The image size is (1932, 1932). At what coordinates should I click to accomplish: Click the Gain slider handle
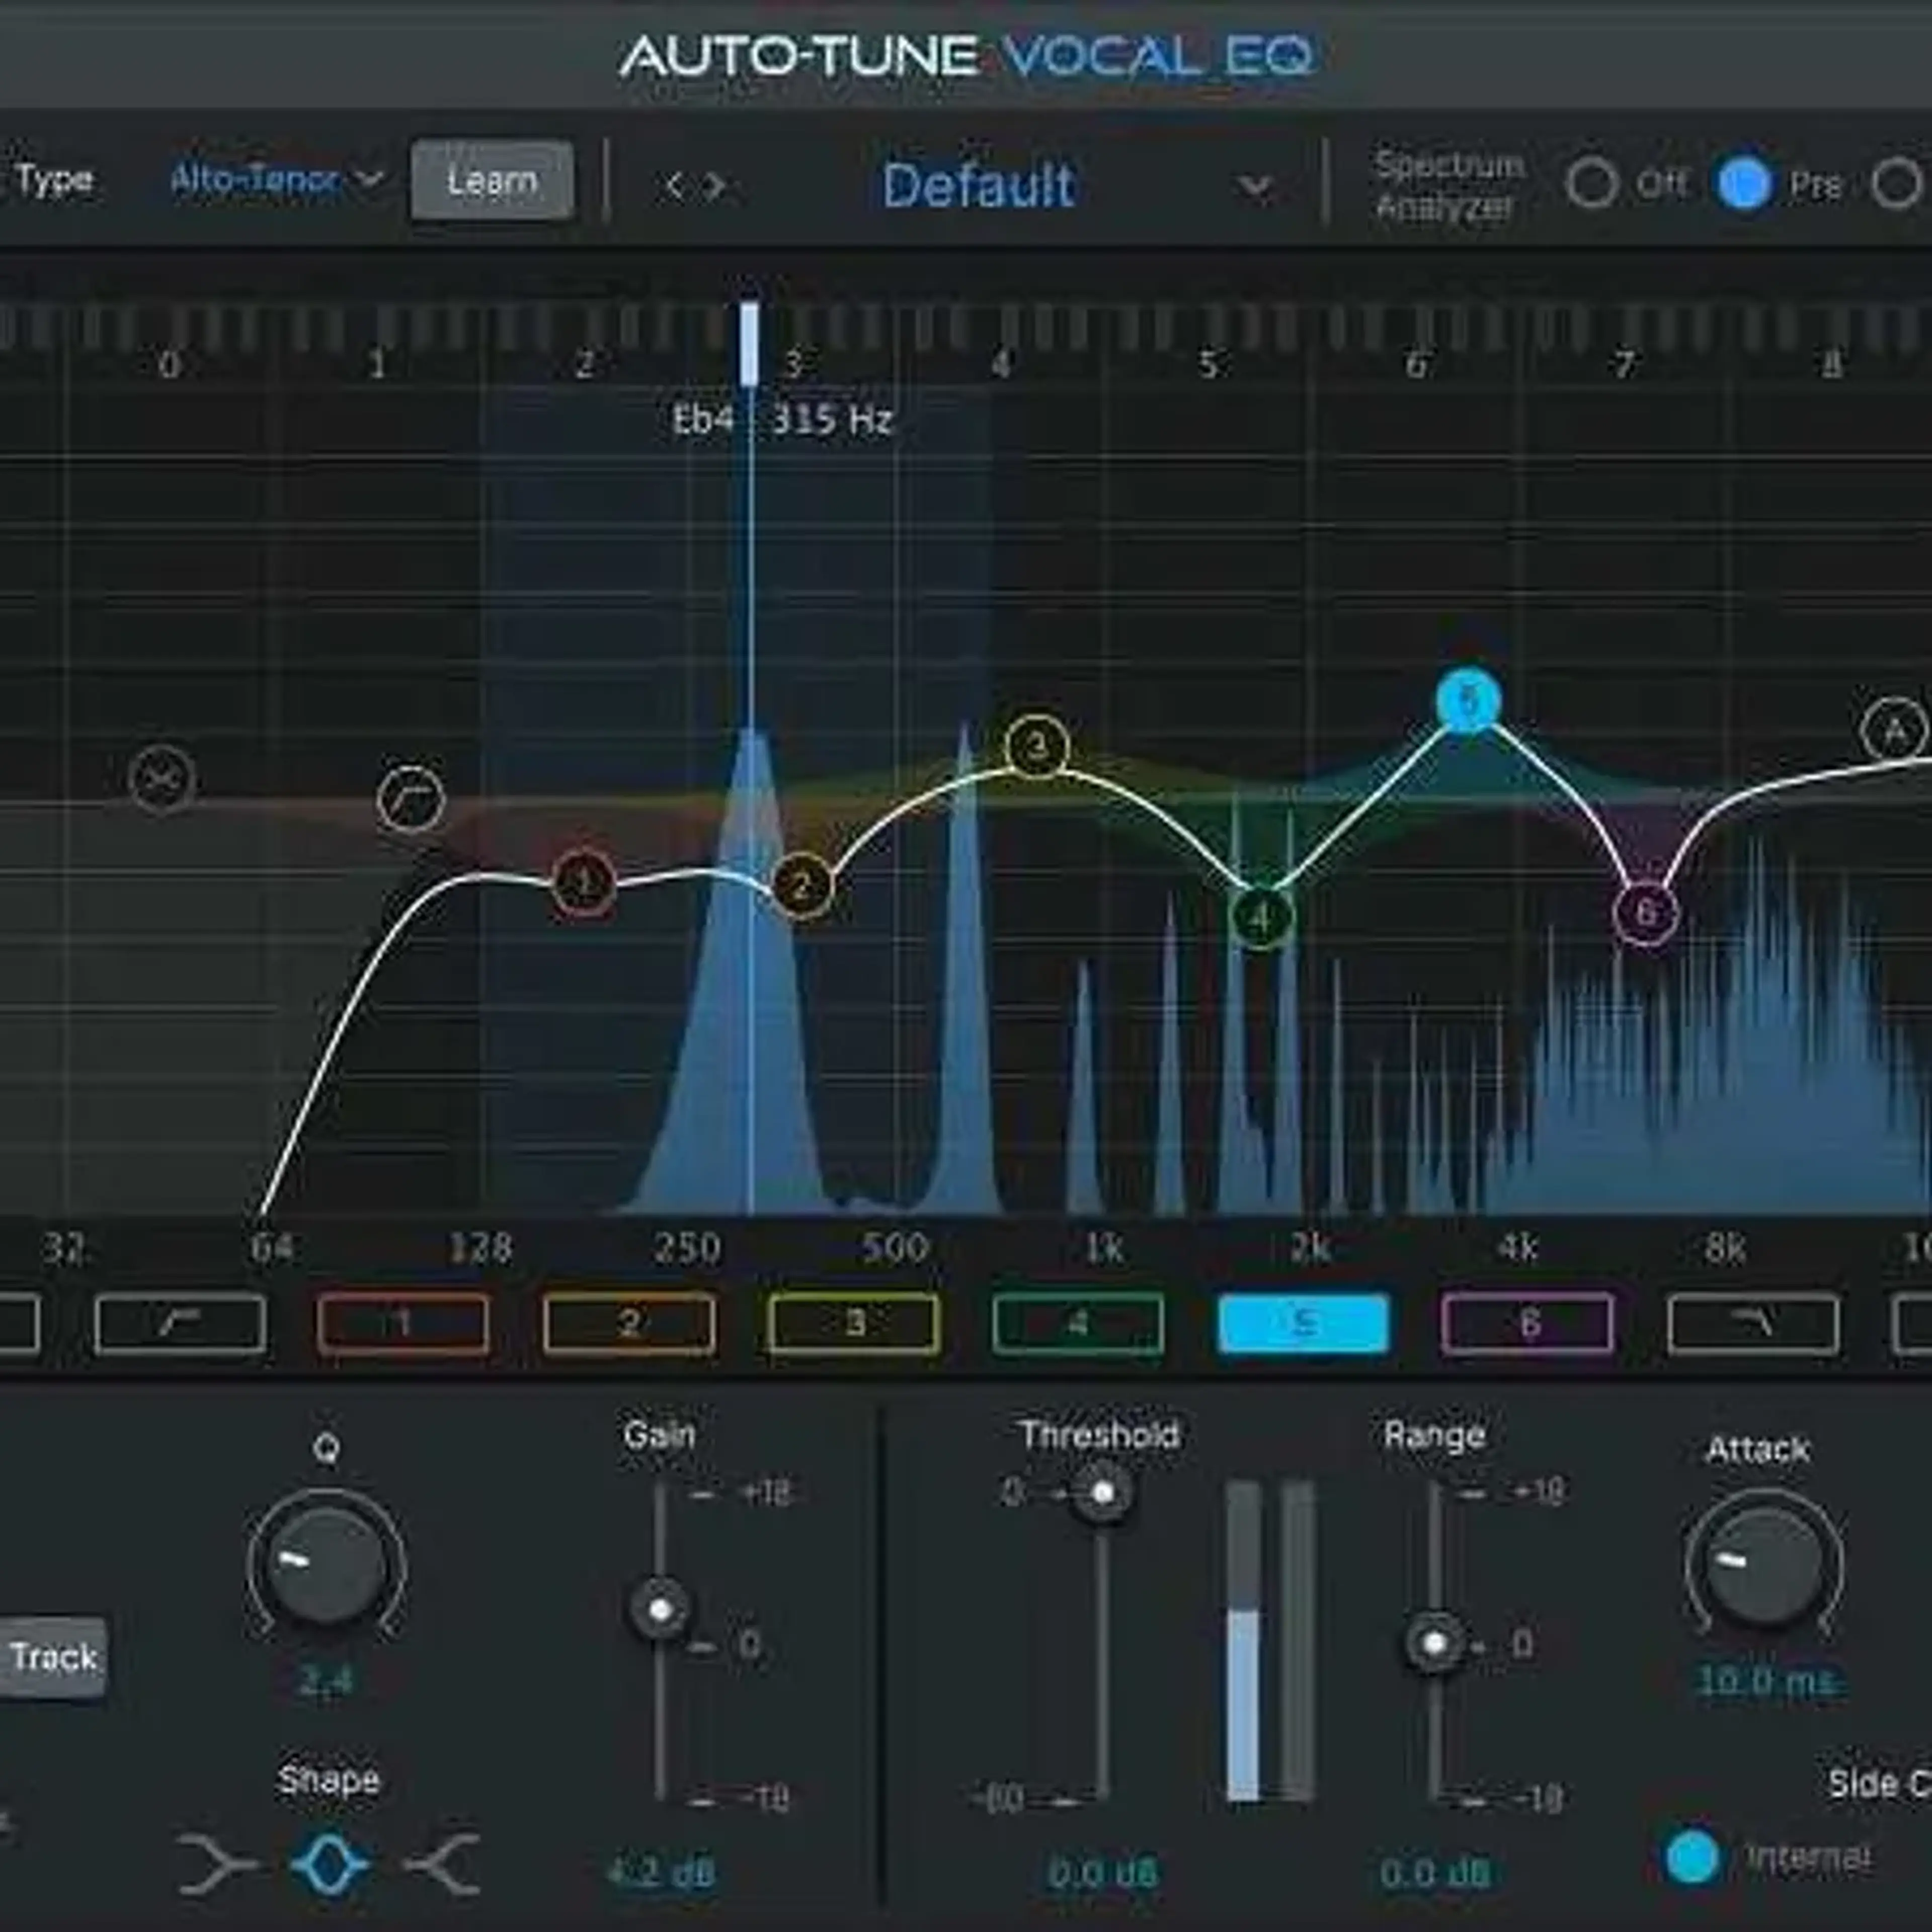click(x=659, y=1609)
